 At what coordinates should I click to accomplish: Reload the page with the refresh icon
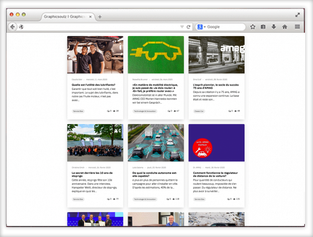pyautogui.click(x=188, y=27)
